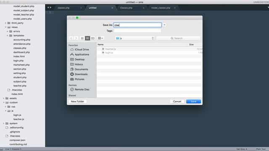
Task: Select Pictures in Favorites sidebar
Action: [77, 79]
